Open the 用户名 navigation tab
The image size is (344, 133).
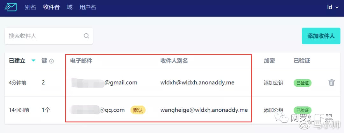[x=88, y=7]
